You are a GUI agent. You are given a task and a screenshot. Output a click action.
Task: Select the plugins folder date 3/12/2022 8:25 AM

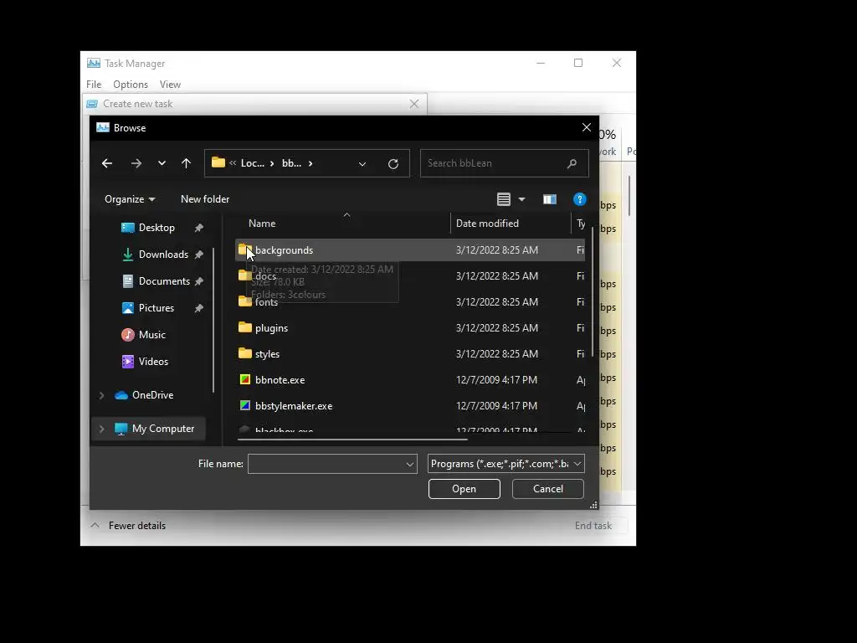pos(497,328)
